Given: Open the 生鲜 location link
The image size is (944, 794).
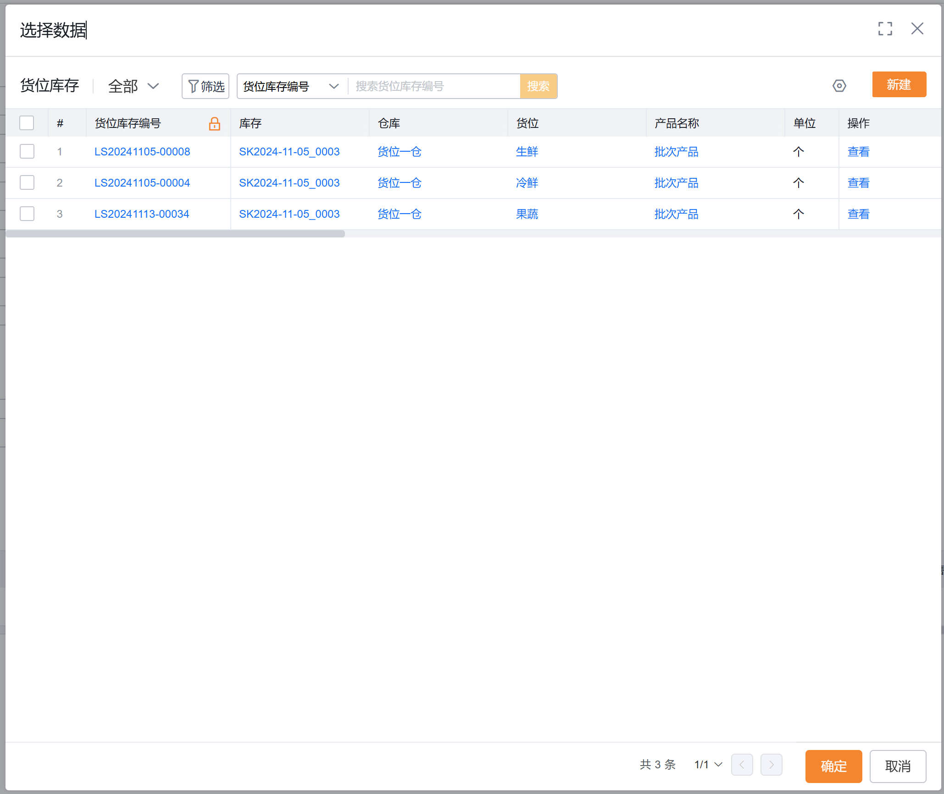Looking at the screenshot, I should [x=527, y=152].
